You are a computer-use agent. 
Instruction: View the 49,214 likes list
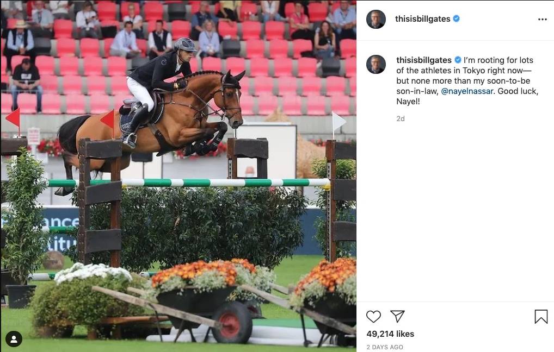pyautogui.click(x=390, y=334)
